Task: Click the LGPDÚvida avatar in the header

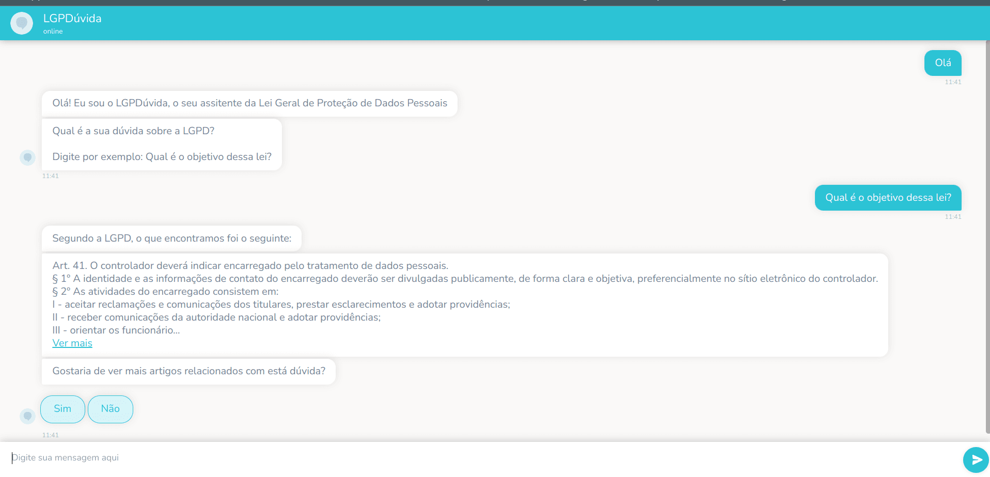Action: [x=22, y=23]
